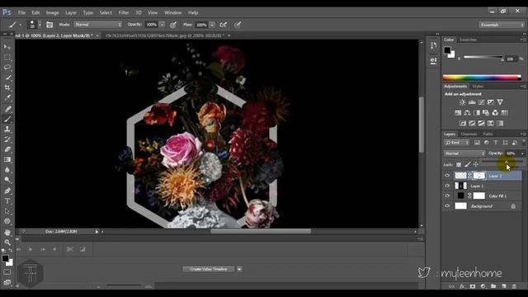The image size is (528, 297).
Task: Switch to the Swatches tab
Action: point(468,40)
